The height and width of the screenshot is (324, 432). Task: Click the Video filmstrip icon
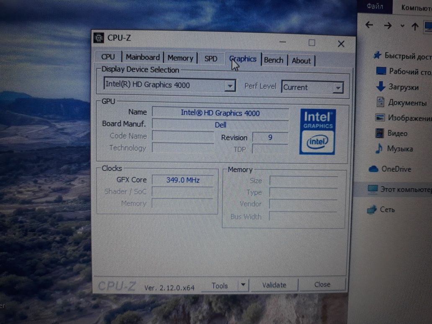coord(379,133)
